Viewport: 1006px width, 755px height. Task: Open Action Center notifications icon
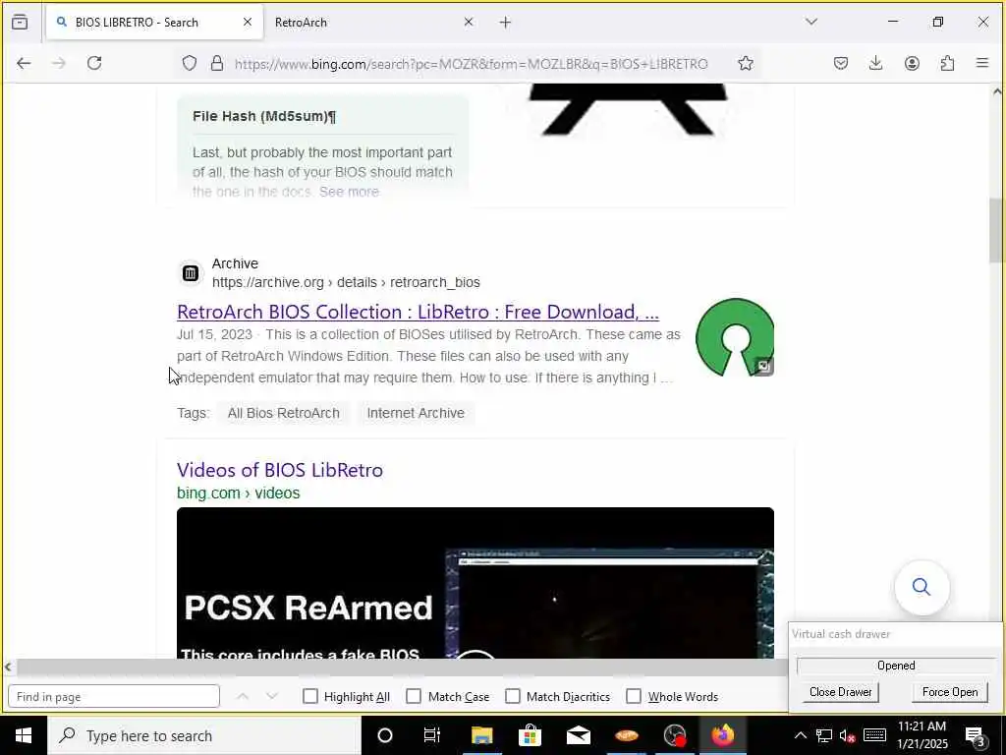pyautogui.click(x=975, y=735)
